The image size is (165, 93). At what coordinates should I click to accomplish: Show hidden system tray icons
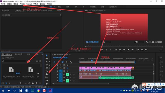[x=121, y=91]
